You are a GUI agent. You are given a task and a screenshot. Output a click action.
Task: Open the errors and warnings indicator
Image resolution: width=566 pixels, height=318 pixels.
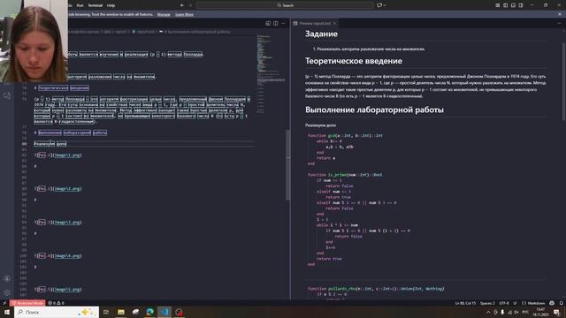56,303
